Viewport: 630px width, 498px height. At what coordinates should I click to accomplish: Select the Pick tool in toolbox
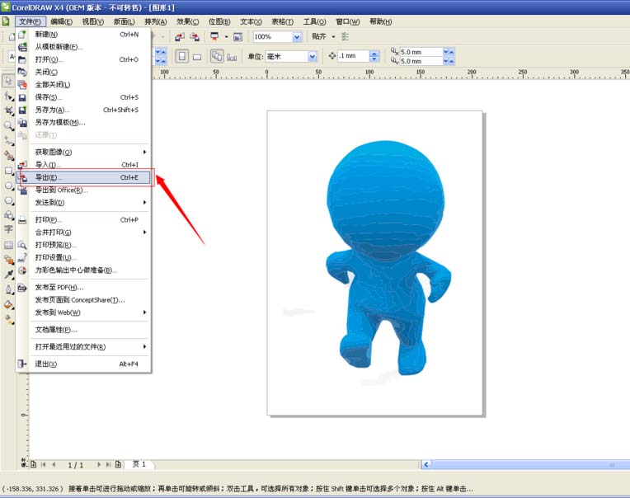(8, 81)
